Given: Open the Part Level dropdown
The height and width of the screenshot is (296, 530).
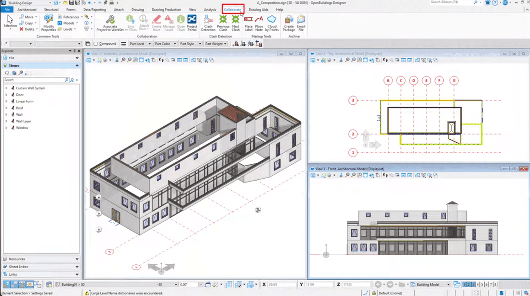Looking at the screenshot, I should point(140,44).
